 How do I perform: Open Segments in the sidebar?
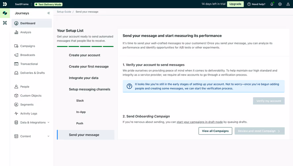[32, 104]
